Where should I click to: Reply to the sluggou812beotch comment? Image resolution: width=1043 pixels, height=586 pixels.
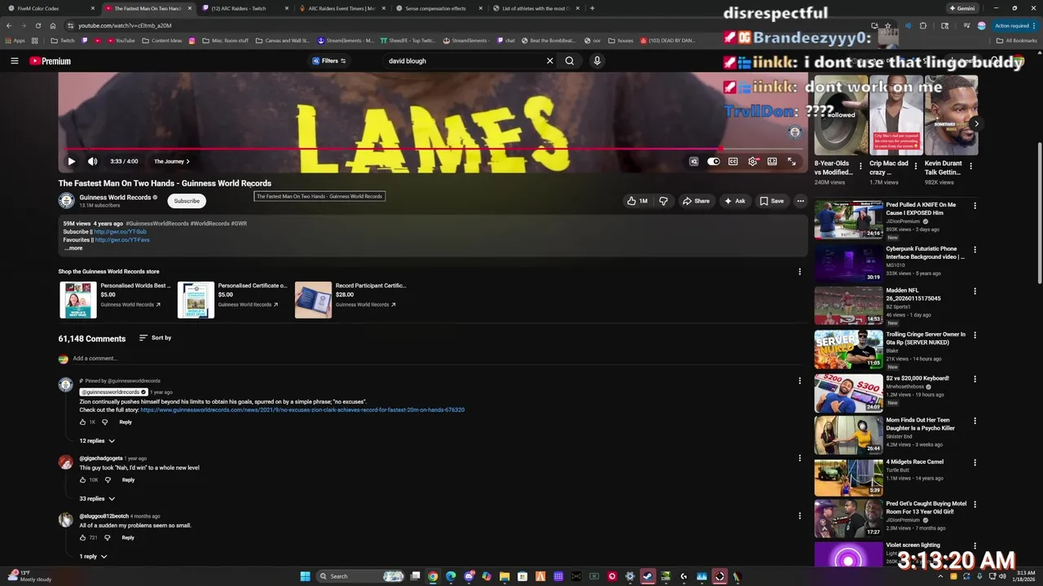pyautogui.click(x=128, y=538)
